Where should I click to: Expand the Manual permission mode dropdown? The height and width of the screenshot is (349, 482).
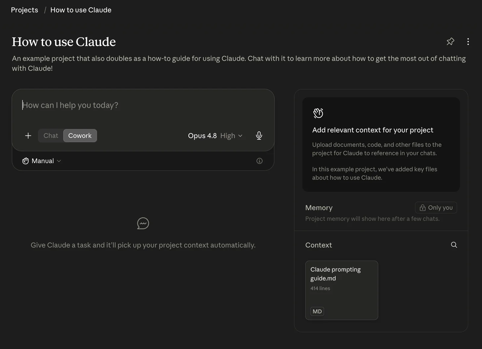point(42,161)
